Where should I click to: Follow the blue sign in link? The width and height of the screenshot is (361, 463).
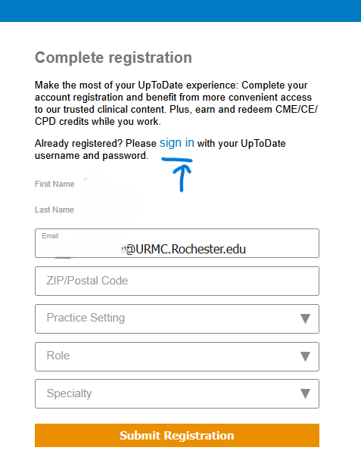tap(177, 143)
